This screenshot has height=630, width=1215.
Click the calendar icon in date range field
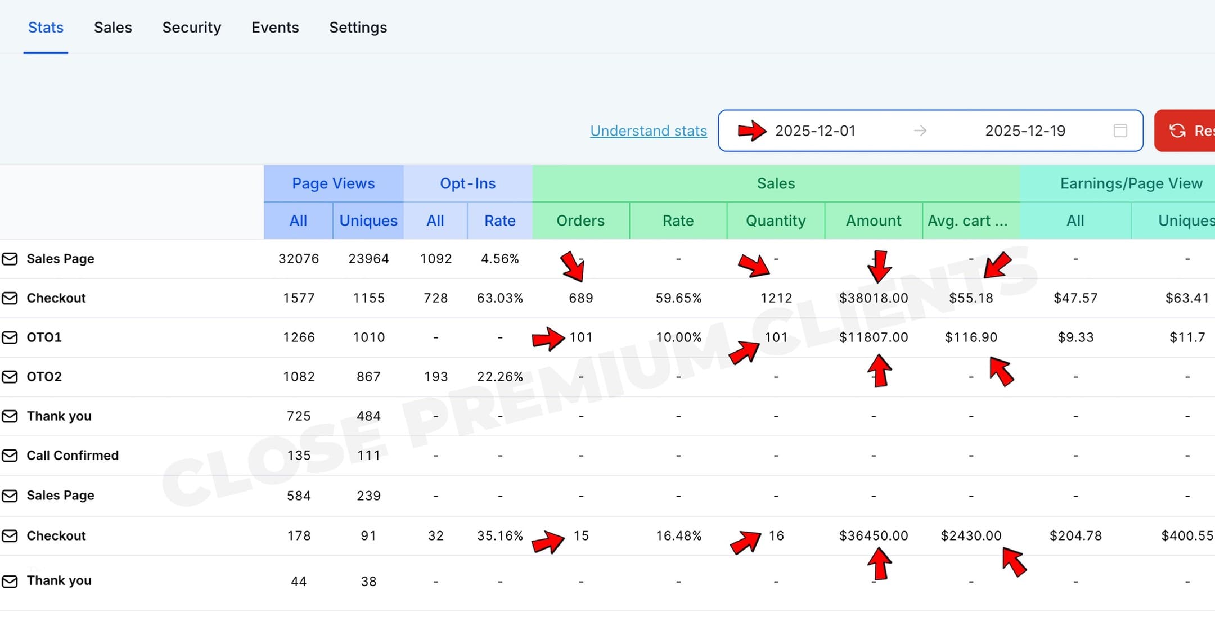pos(1120,130)
